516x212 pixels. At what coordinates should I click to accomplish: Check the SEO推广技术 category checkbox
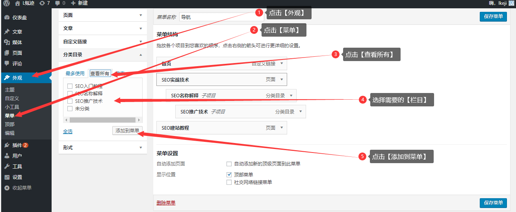click(x=70, y=101)
